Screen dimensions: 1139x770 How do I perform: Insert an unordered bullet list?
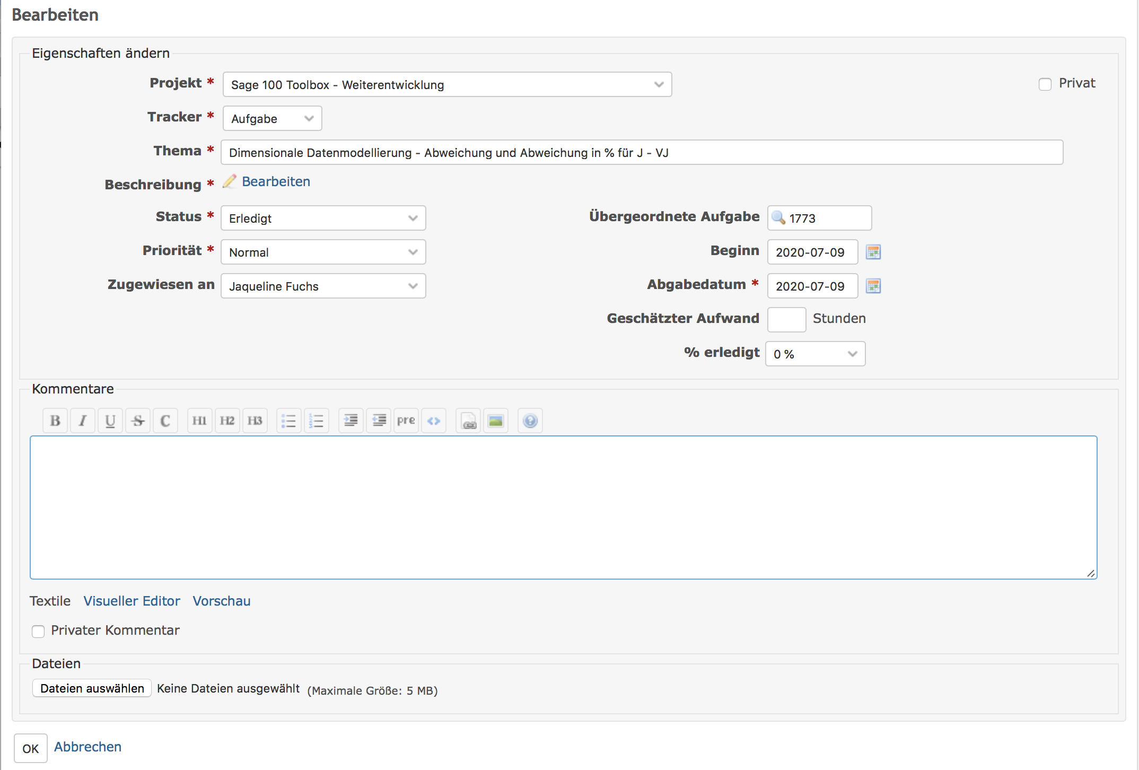[x=288, y=421]
